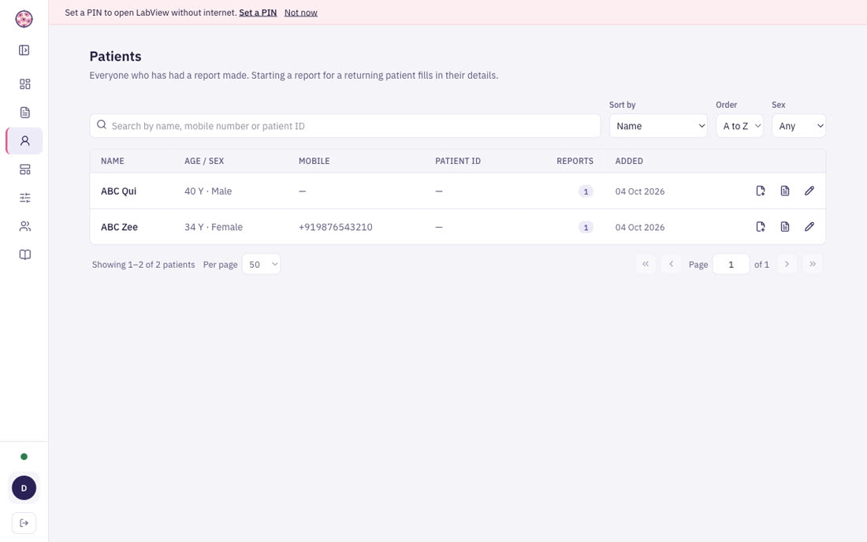Click the LabView logo icon
Viewport: 867px width, 542px height.
[24, 19]
